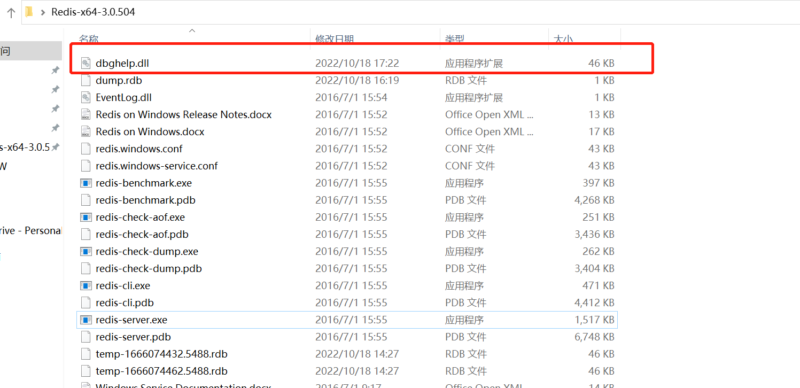Select the redis-check-dump.pdb file name

pyautogui.click(x=149, y=268)
